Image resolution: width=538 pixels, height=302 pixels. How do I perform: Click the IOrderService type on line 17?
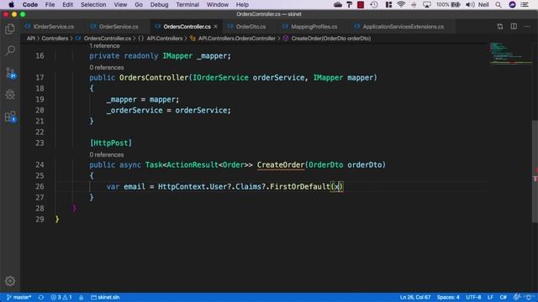(220, 78)
